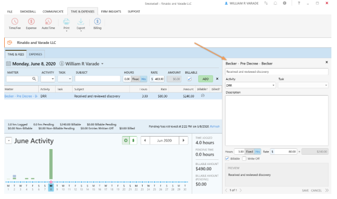Click the calendar icon beside the date
The image size is (337, 199).
(x=8, y=64)
